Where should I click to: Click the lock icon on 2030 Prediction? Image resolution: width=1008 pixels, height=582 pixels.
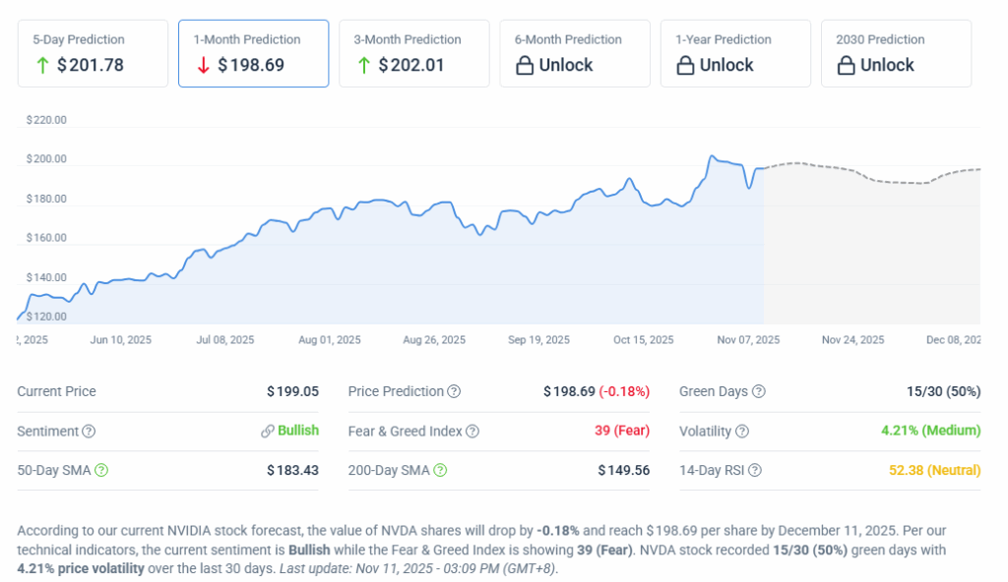pos(846,66)
